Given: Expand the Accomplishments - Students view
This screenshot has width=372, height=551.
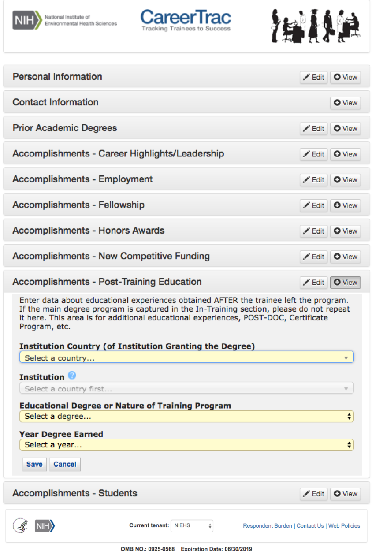Looking at the screenshot, I should (x=346, y=494).
